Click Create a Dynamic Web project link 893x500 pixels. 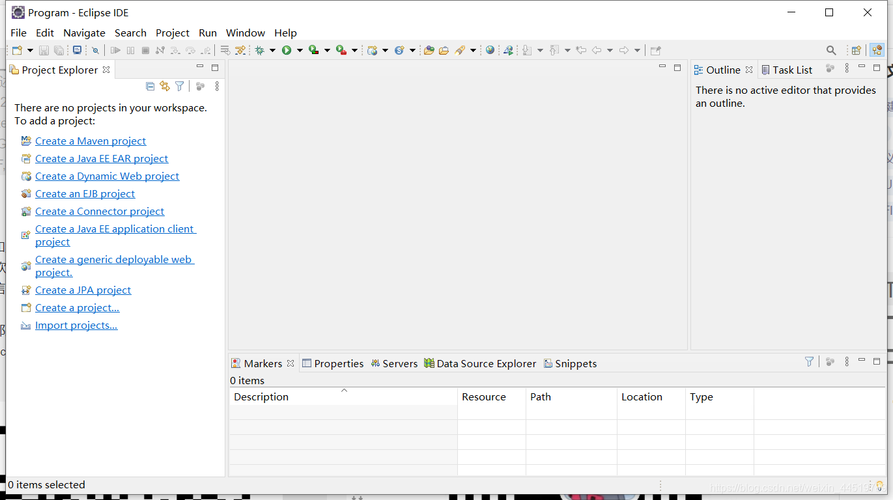pos(107,176)
